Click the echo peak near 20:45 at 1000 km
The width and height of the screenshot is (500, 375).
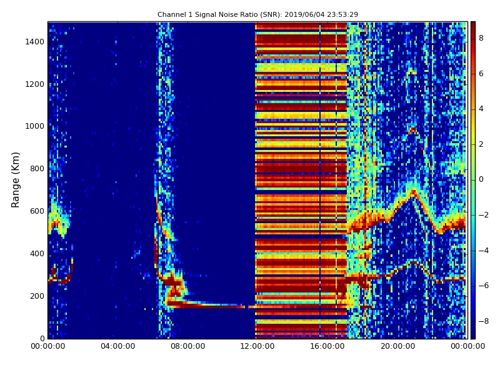point(412,130)
